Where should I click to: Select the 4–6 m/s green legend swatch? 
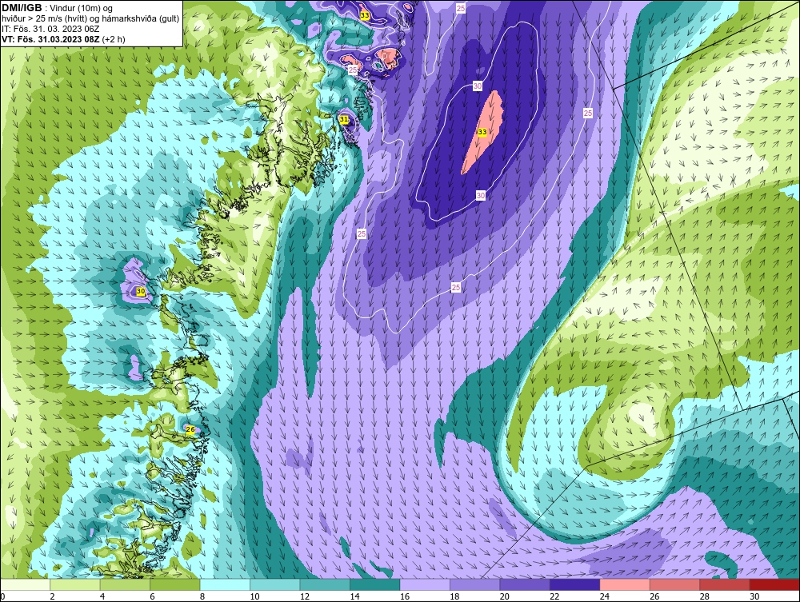125,584
